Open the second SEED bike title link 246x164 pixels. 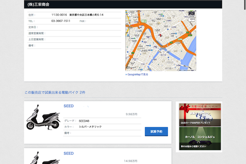[x=68, y=153]
